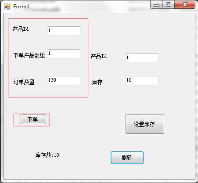Image resolution: width=198 pixels, height=183 pixels.
Task: Click the 订单数量 field showing 130
Action: 64,80
